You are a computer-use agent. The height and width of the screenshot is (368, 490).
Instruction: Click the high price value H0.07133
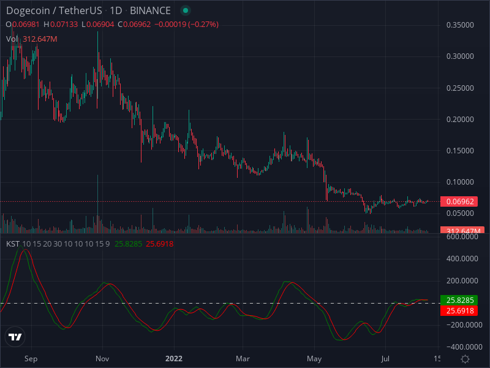coord(61,25)
